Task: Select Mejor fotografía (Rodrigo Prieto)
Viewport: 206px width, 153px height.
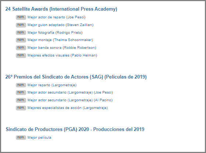Action: click(55, 33)
